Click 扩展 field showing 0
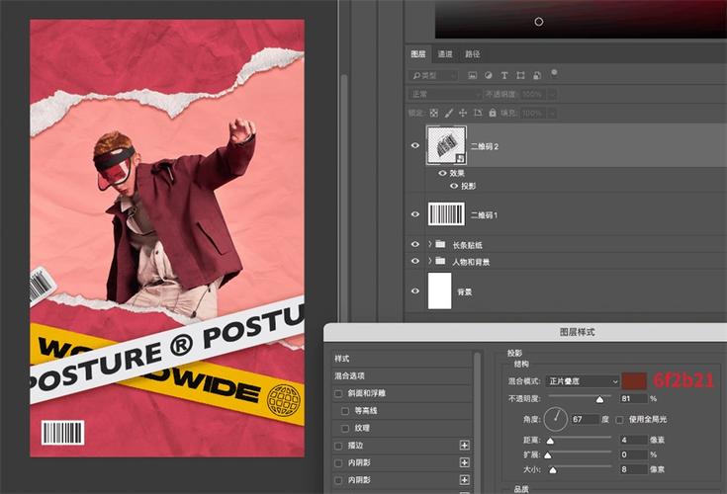The image size is (727, 494). click(x=633, y=454)
